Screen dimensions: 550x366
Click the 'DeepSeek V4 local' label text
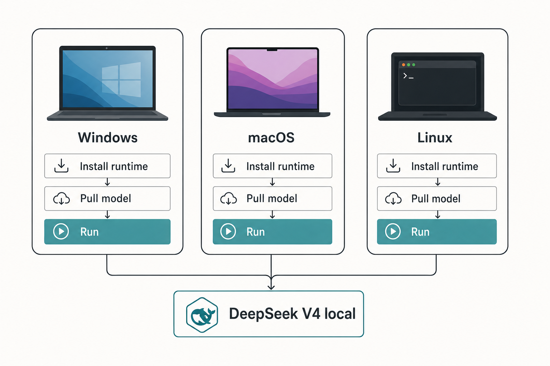coord(292,314)
